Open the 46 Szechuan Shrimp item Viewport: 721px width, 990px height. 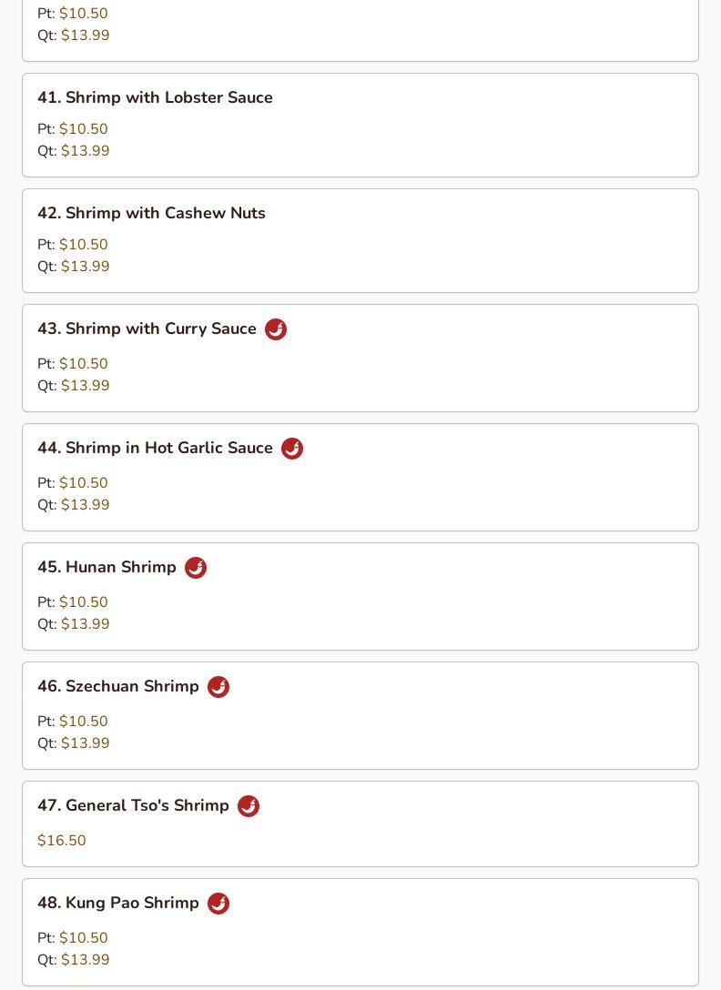[118, 686]
